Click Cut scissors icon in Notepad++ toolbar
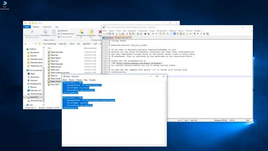This screenshot has height=151, width=268. 127,34
